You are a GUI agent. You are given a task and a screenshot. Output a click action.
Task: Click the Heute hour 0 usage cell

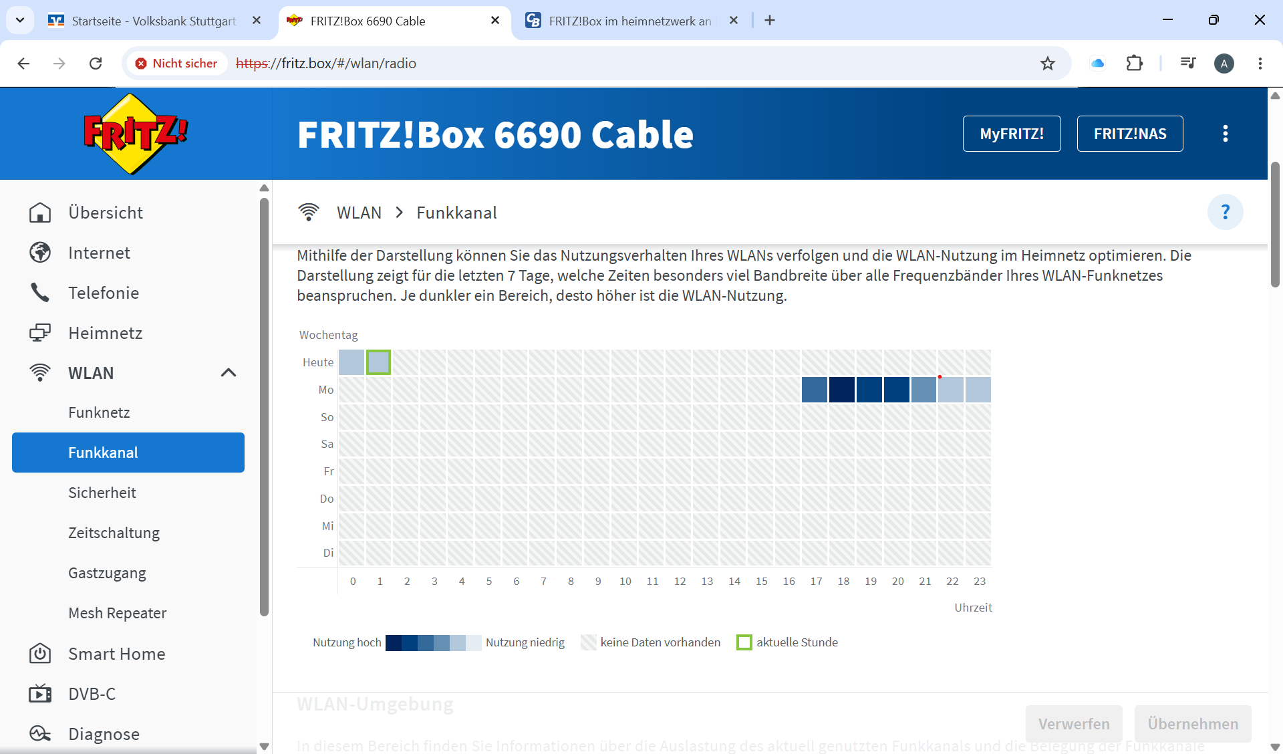coord(351,362)
